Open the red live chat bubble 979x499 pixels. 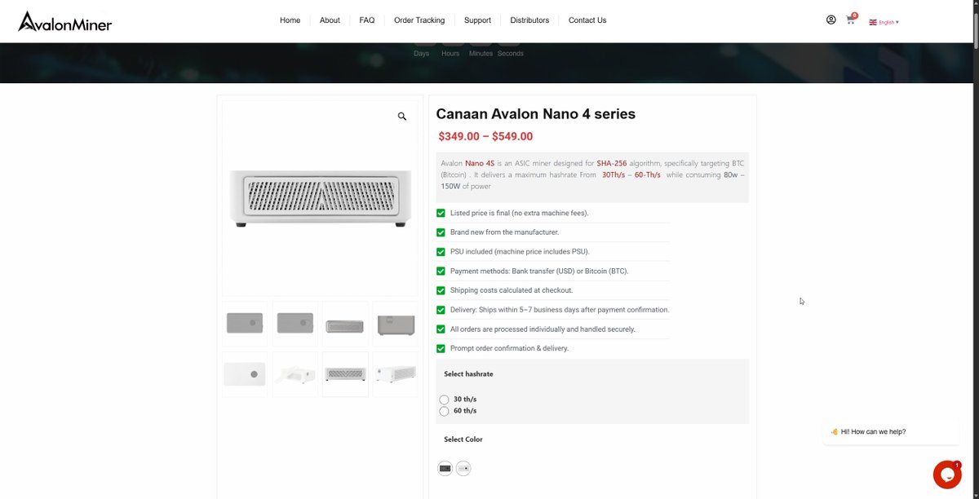(947, 475)
